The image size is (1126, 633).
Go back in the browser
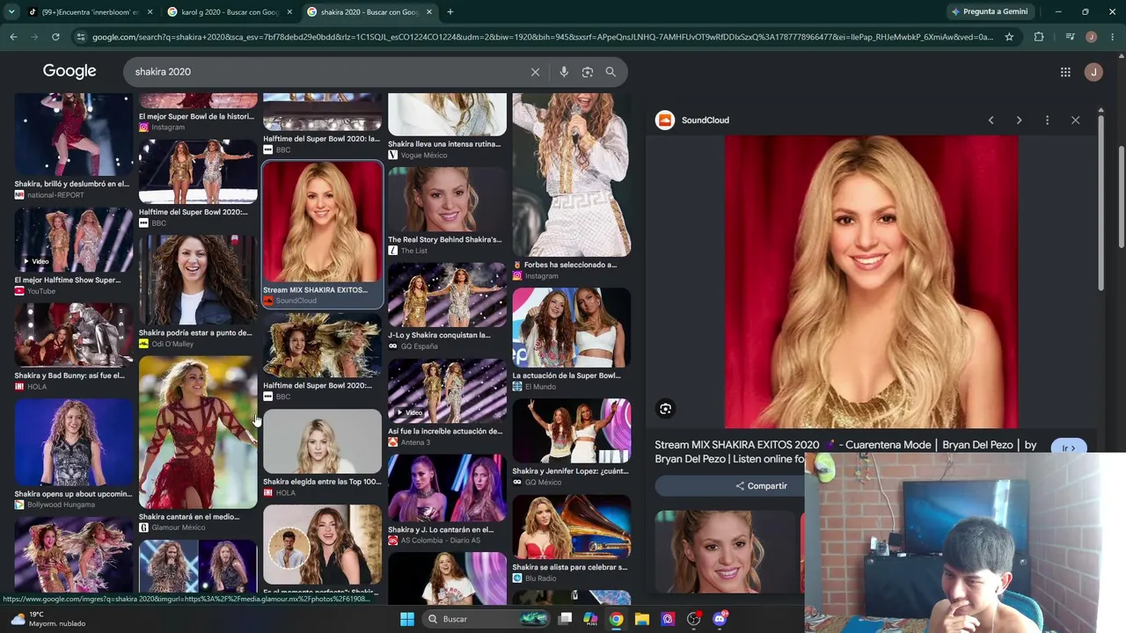click(x=13, y=37)
